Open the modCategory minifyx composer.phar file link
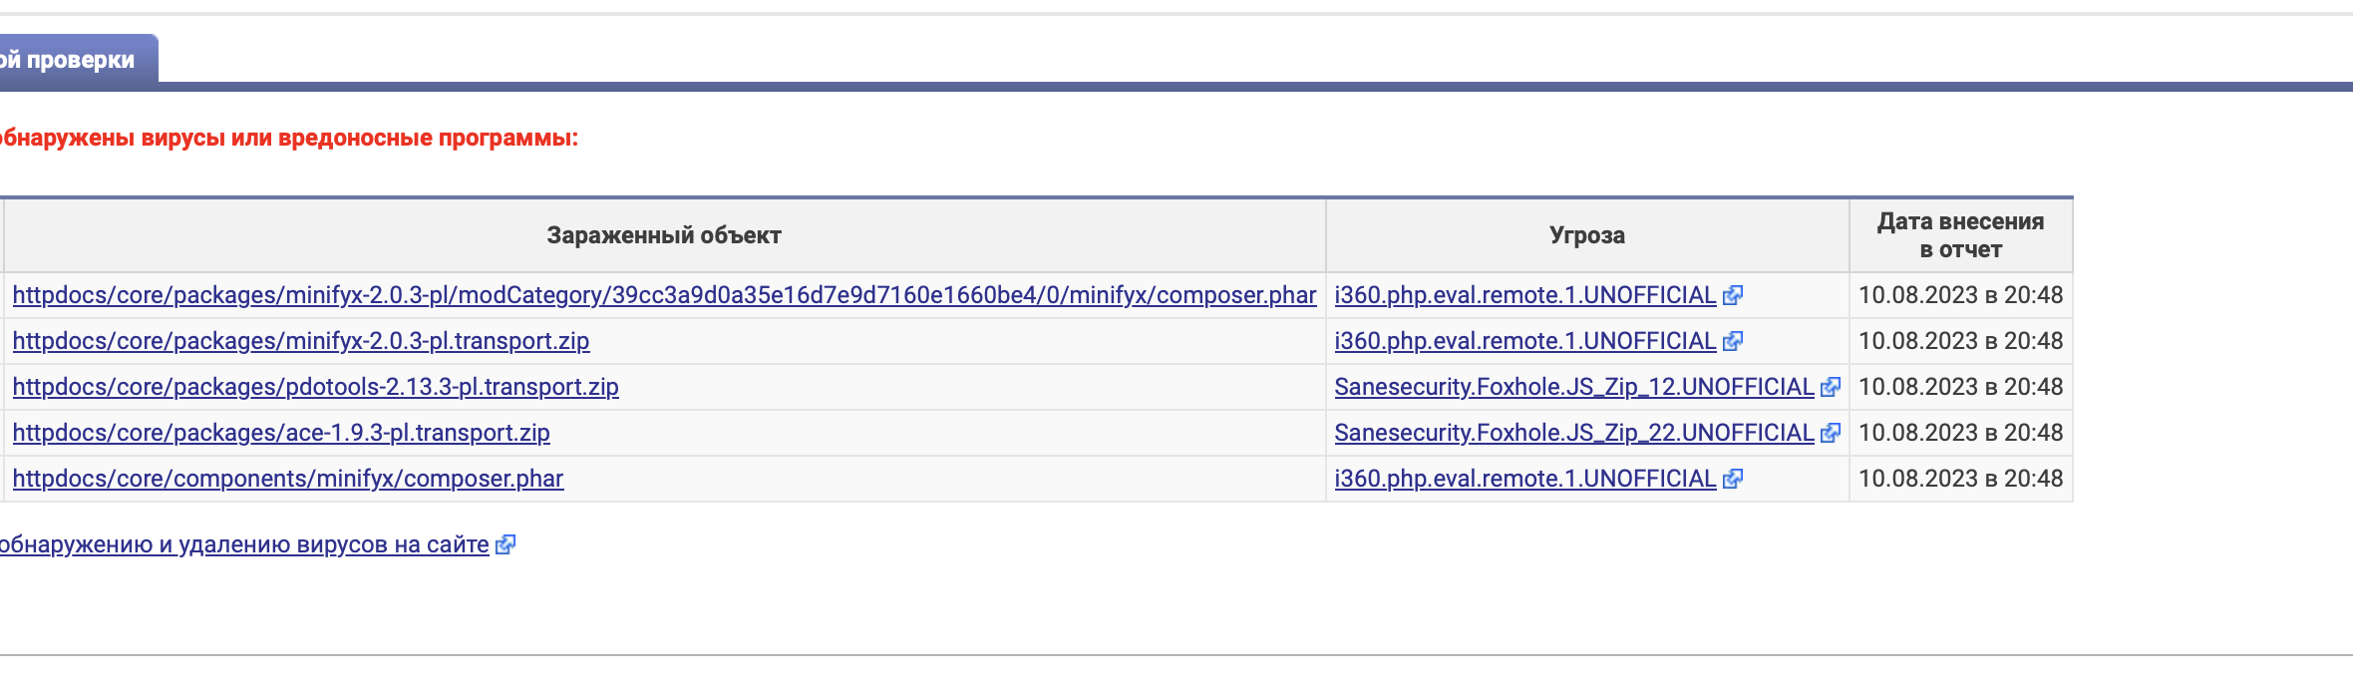This screenshot has width=2353, height=698. tap(664, 295)
